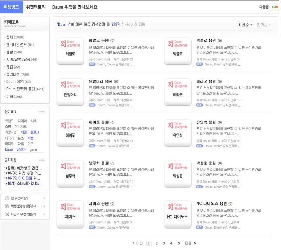Select the 기타 (196) category
The height and width of the screenshot is (250, 281).
click(14, 97)
